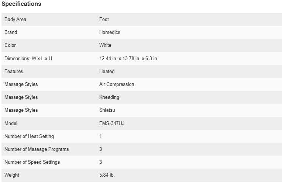Click the Homedics brand value
Image resolution: width=282 pixels, height=187 pixels.
pos(110,32)
